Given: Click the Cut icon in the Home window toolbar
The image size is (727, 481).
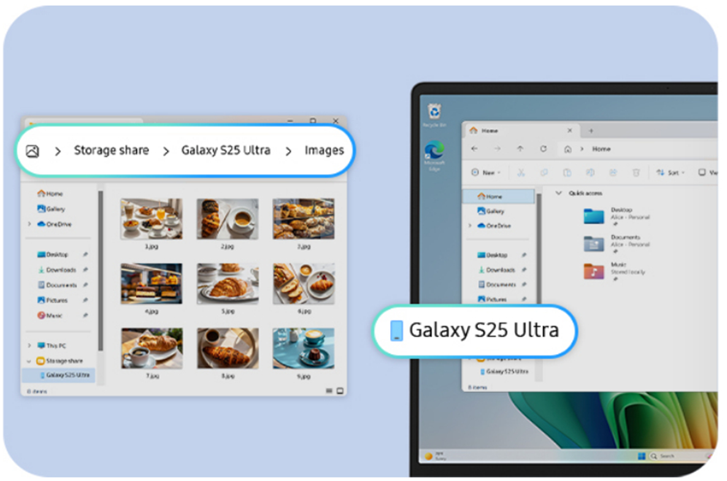Looking at the screenshot, I should (x=521, y=172).
